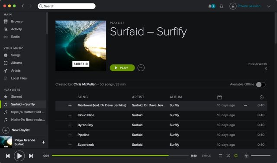This screenshot has width=277, height=163.
Task: Adjust the volume slider
Action: coord(261,156)
